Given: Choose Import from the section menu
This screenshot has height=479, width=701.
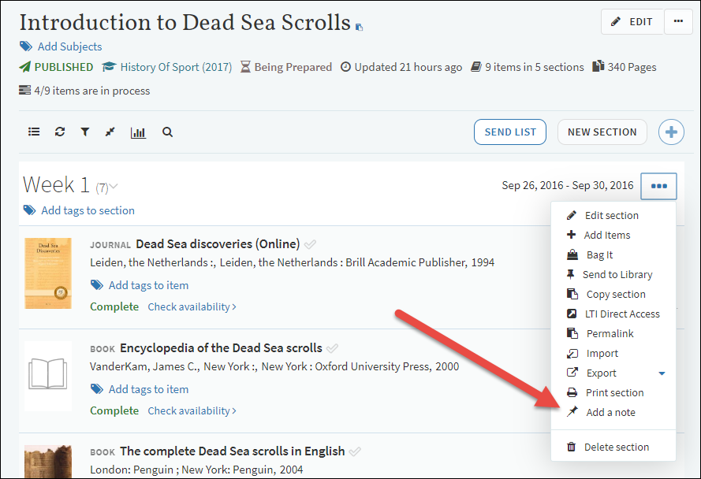Looking at the screenshot, I should tap(613, 353).
